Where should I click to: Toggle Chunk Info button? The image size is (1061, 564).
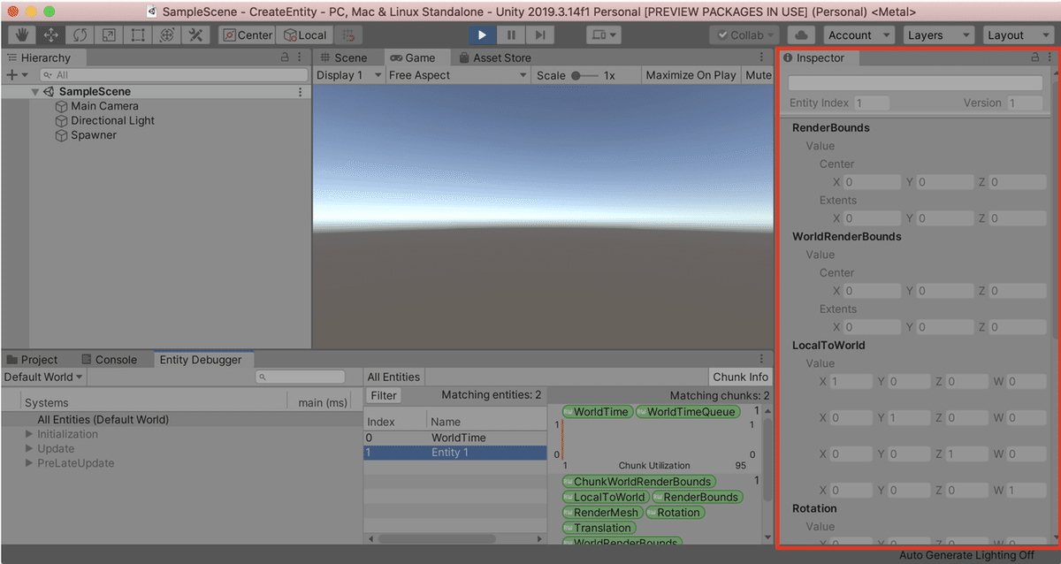[741, 377]
